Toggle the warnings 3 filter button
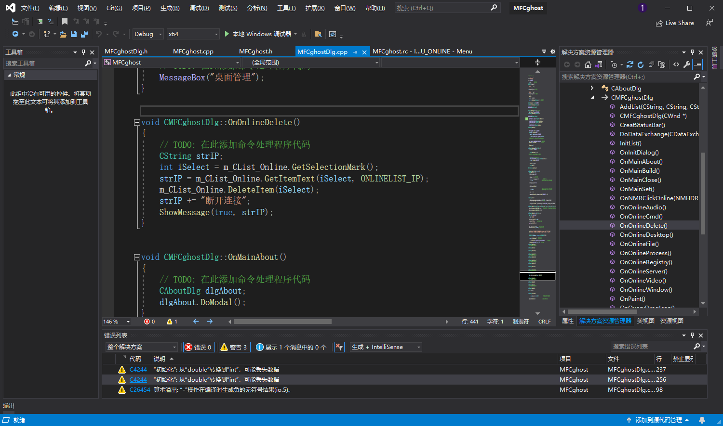This screenshot has width=723, height=426. [x=234, y=347]
